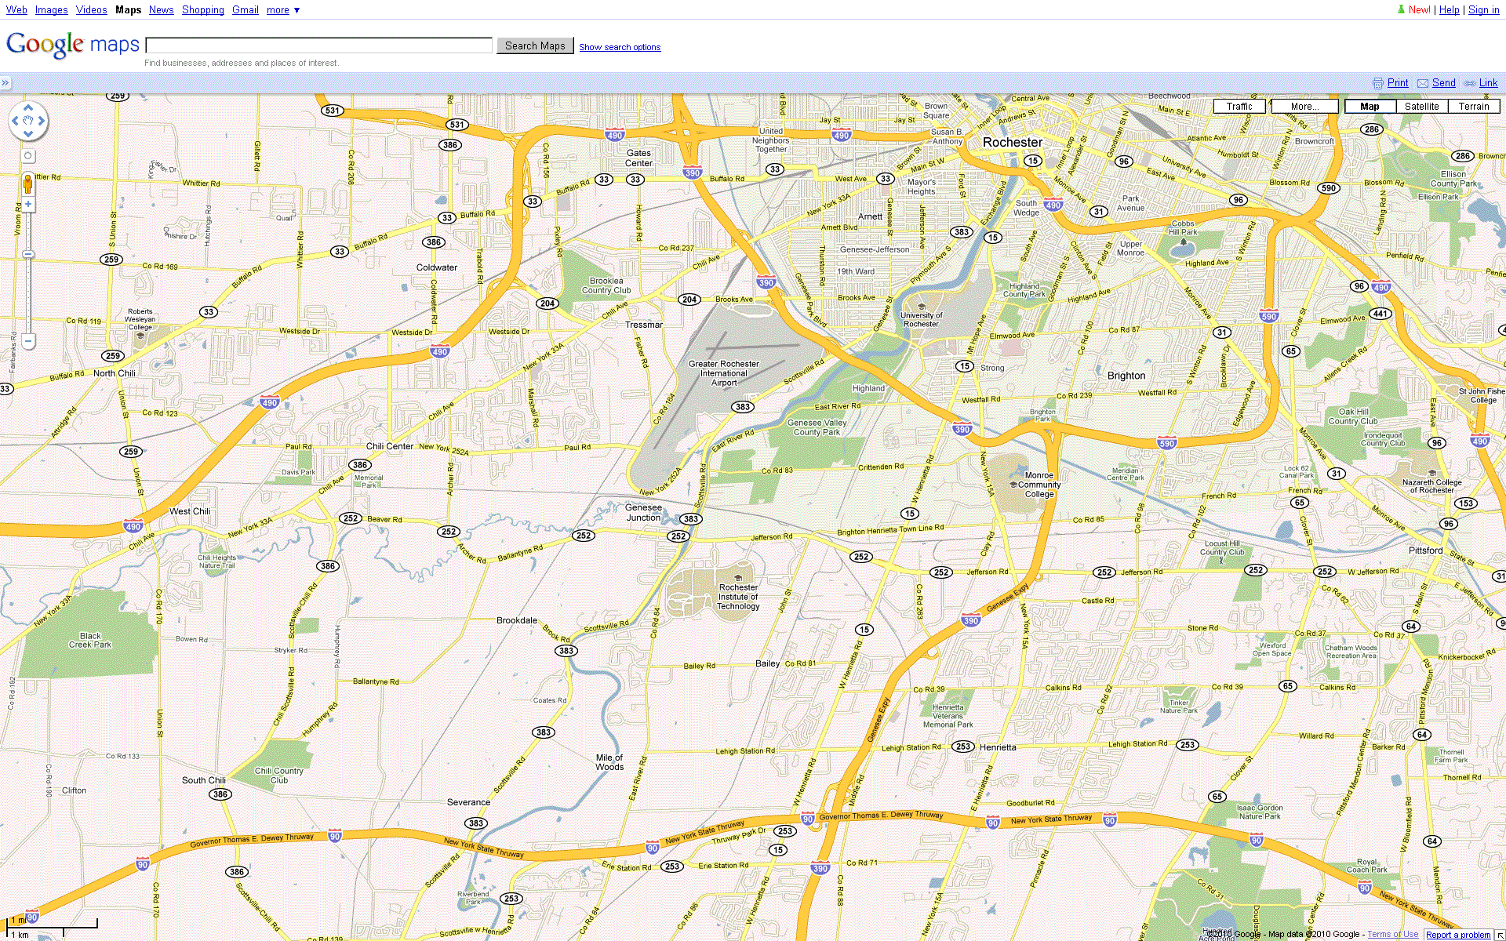Expand the left side panel with the double-chevron
The width and height of the screenshot is (1506, 941).
tap(5, 83)
